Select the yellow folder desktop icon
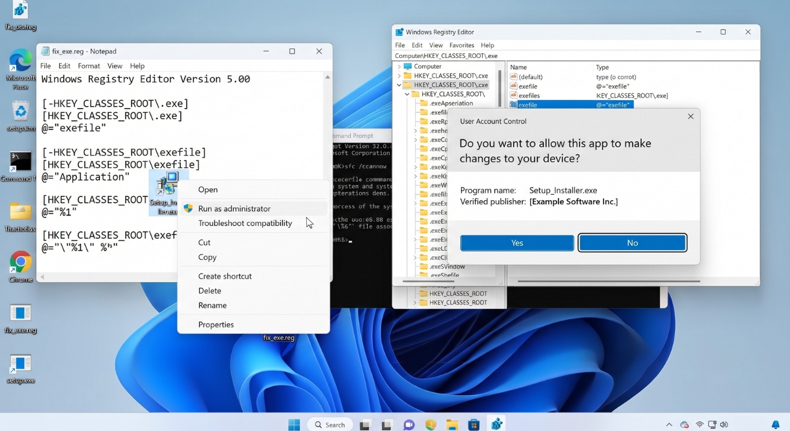The height and width of the screenshot is (431, 790). tap(21, 212)
